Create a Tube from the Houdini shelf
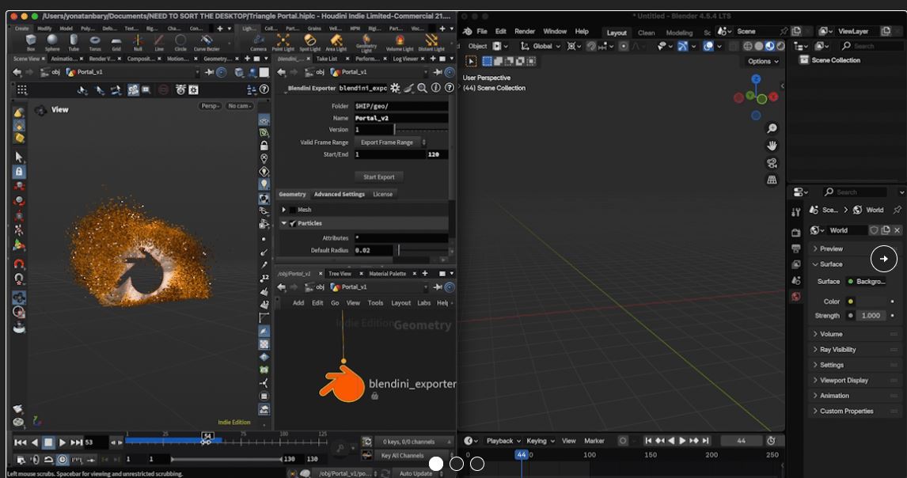 click(74, 42)
